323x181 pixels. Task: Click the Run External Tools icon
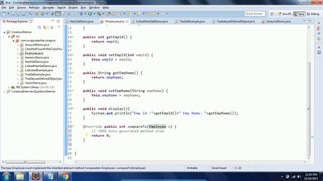pos(99,14)
